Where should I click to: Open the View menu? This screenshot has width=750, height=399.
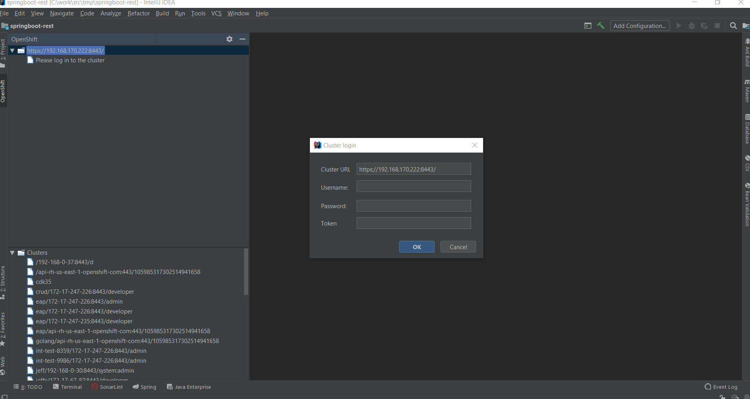point(37,13)
